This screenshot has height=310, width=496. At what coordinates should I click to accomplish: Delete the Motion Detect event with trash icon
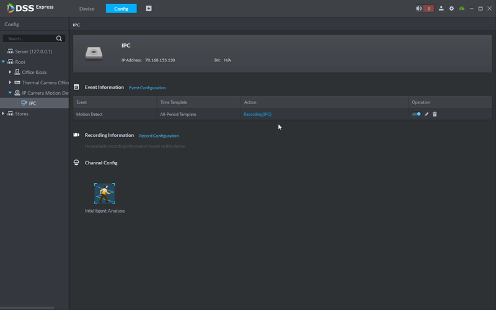(x=435, y=114)
